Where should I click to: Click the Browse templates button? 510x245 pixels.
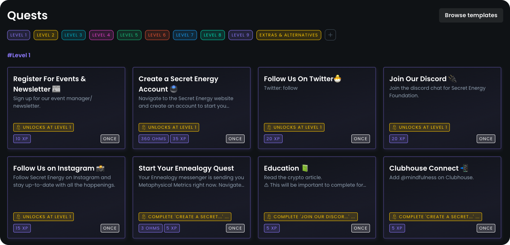[471, 15]
